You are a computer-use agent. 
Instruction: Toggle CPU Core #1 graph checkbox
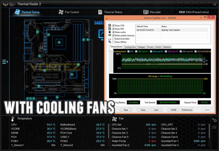(136, 51)
